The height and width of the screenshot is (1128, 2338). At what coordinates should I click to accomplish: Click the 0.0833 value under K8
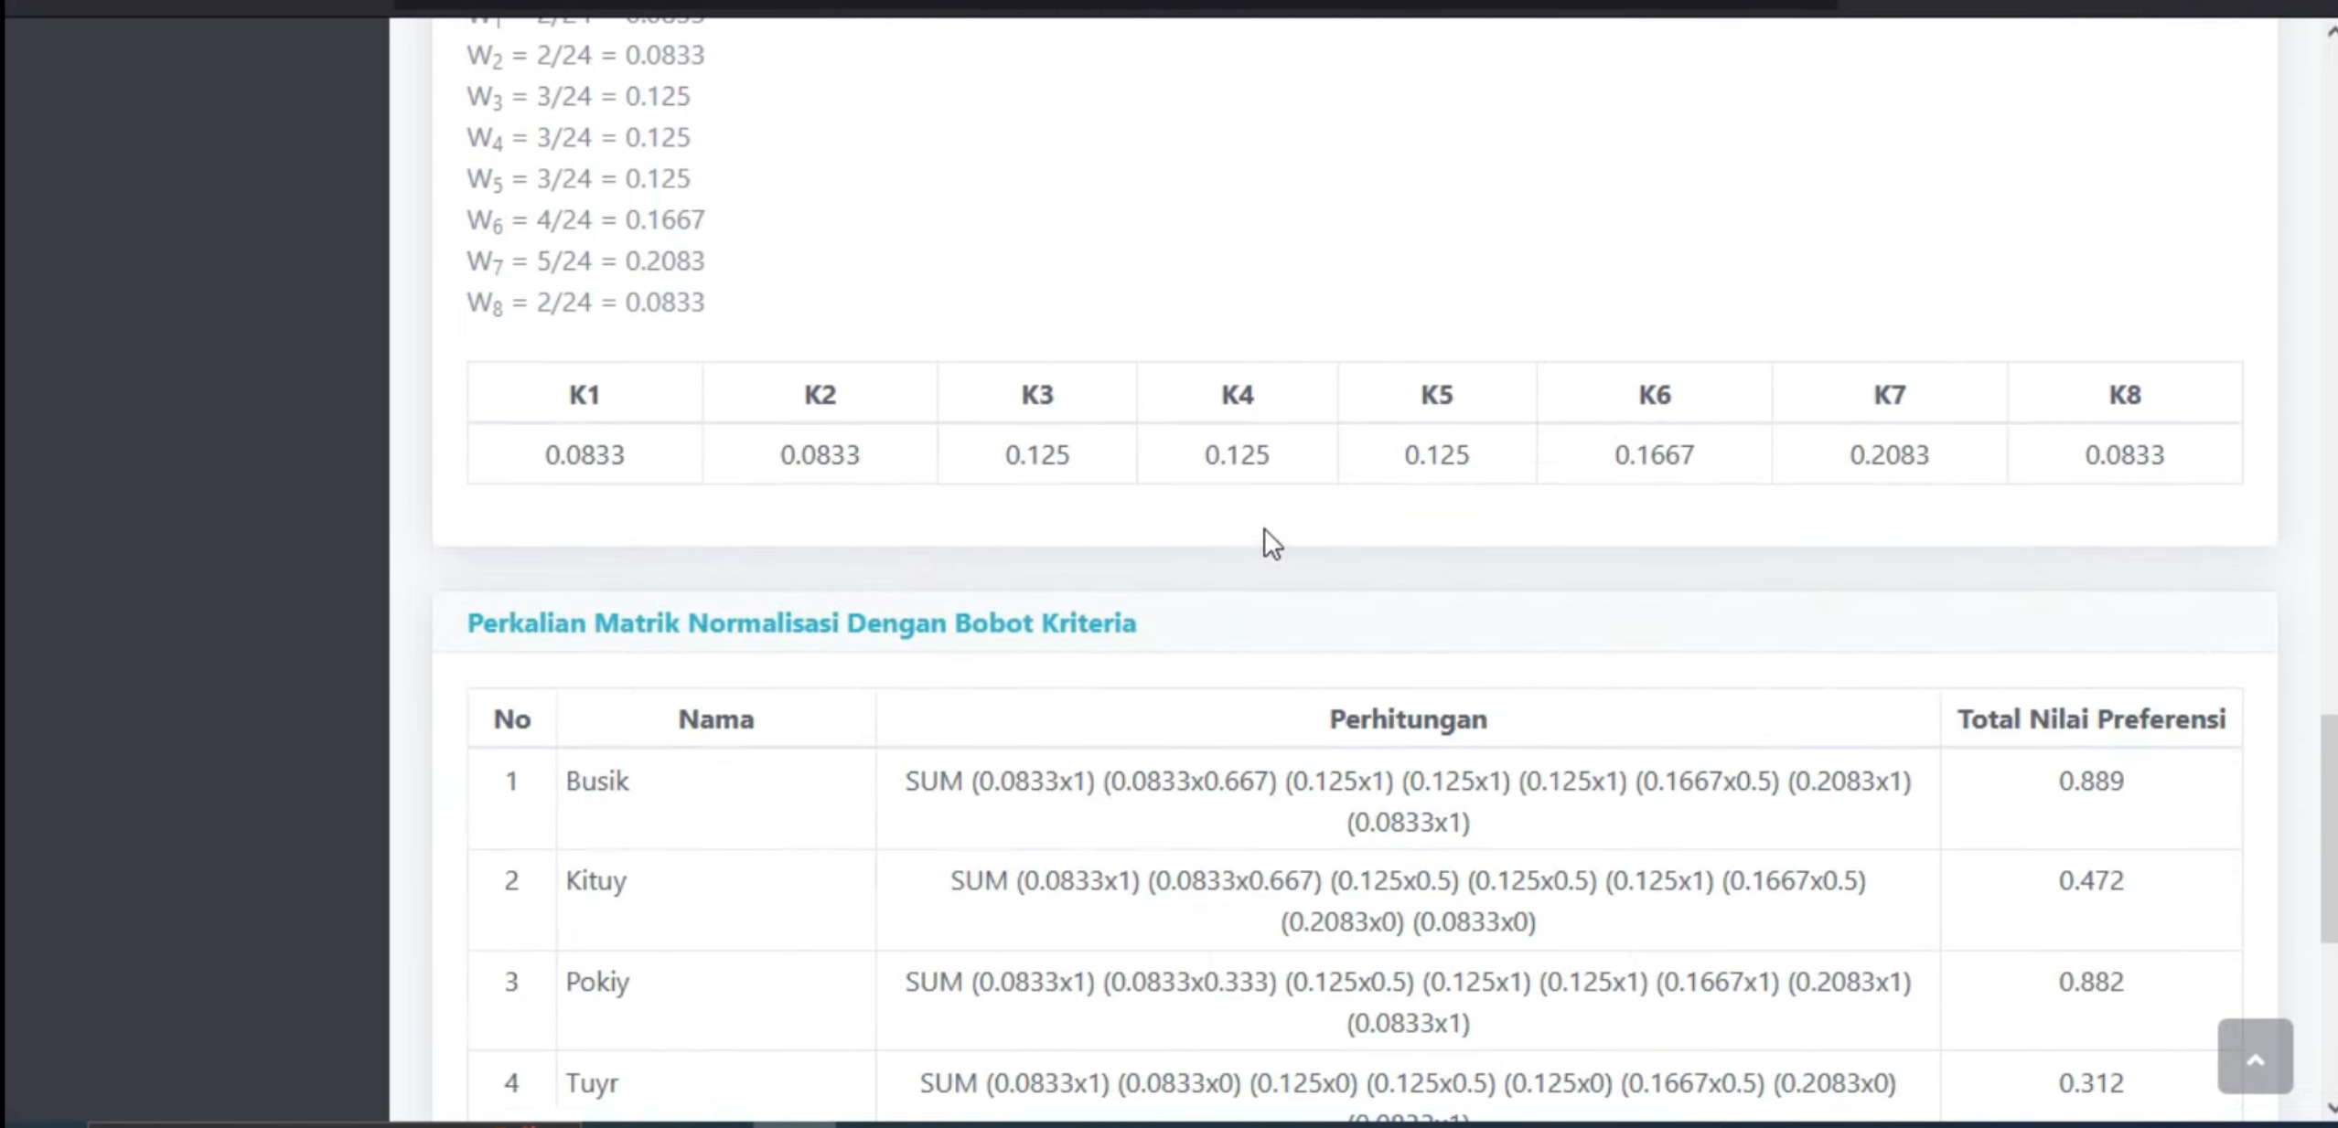tap(2124, 454)
